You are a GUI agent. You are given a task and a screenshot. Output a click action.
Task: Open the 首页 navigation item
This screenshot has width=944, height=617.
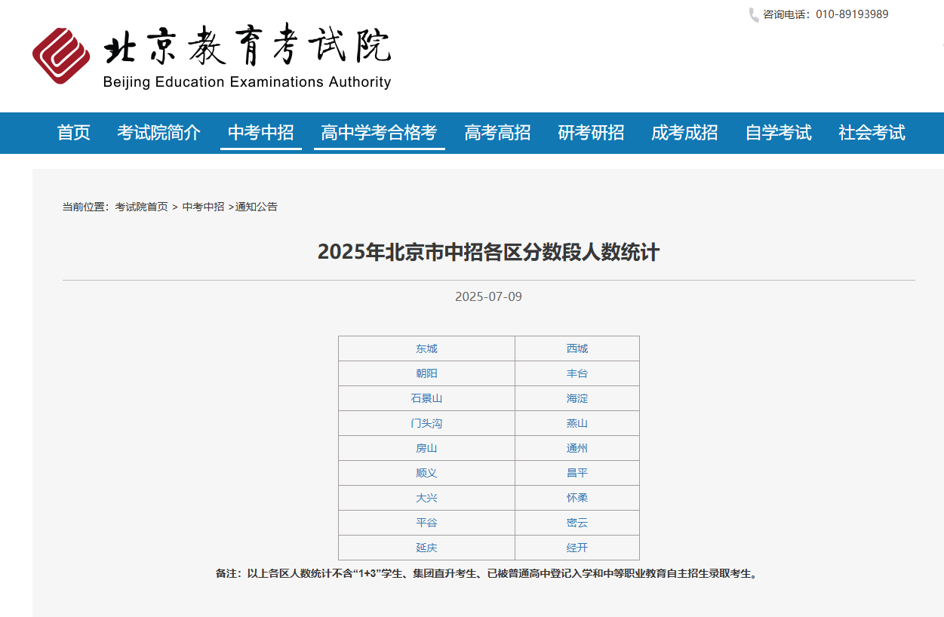(74, 133)
